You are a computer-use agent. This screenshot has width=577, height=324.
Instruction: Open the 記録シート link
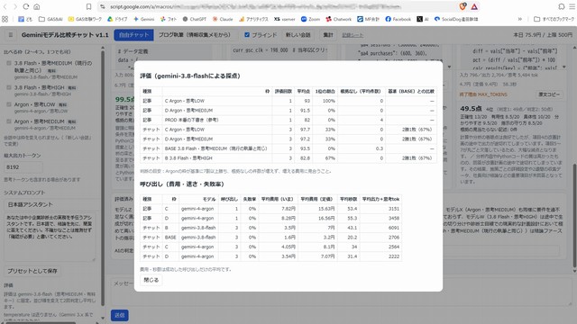pyautogui.click(x=353, y=35)
